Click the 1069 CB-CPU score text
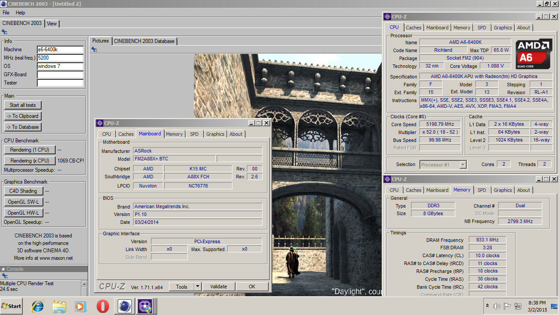 point(70,161)
